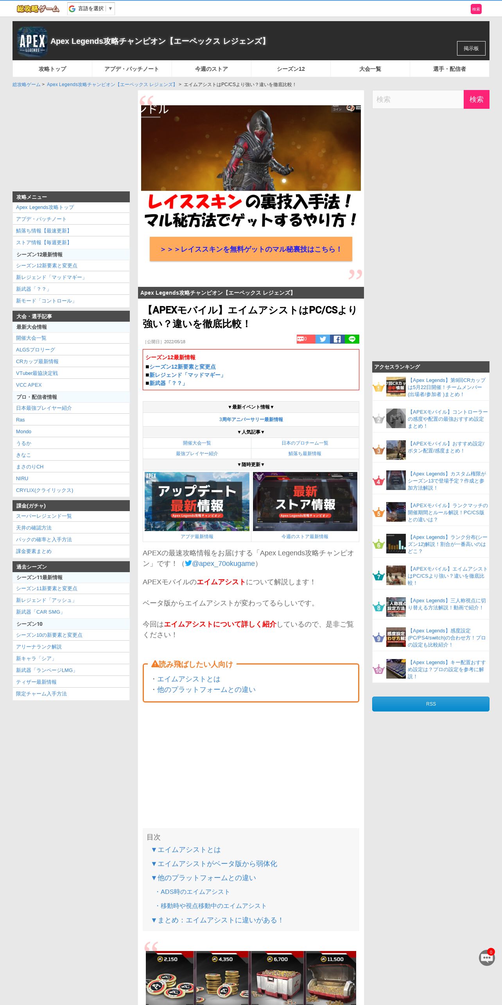Viewport: 502px width, 1005px height.
Task: Click the orange レイススキンを無料ゲット banner link
Action: tap(251, 249)
